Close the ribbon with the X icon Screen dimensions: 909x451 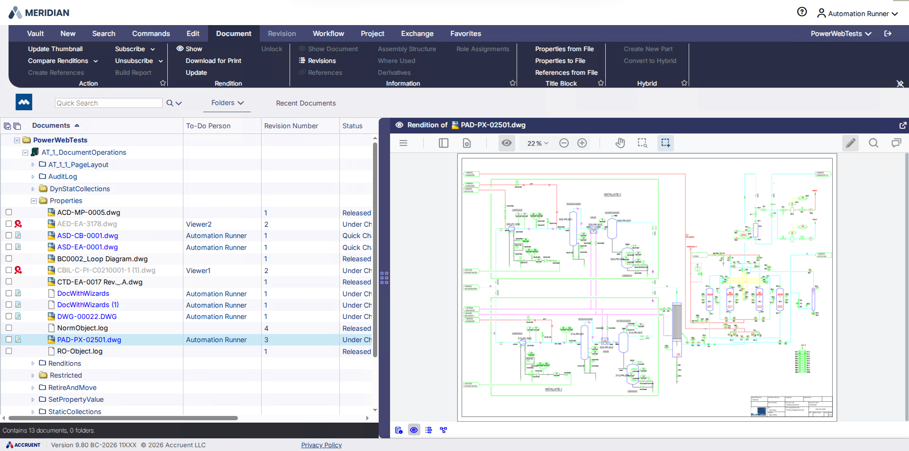900,84
